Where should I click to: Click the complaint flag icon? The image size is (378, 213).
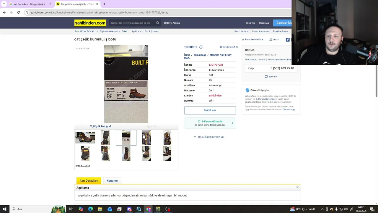click(x=195, y=137)
